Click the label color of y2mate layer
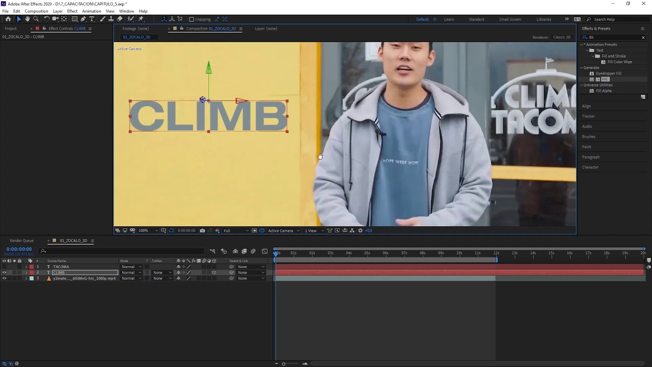 click(32, 278)
